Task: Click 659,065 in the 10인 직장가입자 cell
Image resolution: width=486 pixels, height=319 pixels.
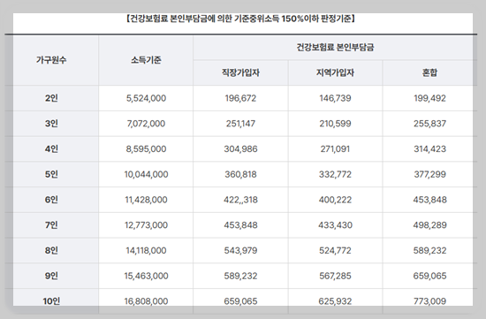Action: pyautogui.click(x=240, y=301)
